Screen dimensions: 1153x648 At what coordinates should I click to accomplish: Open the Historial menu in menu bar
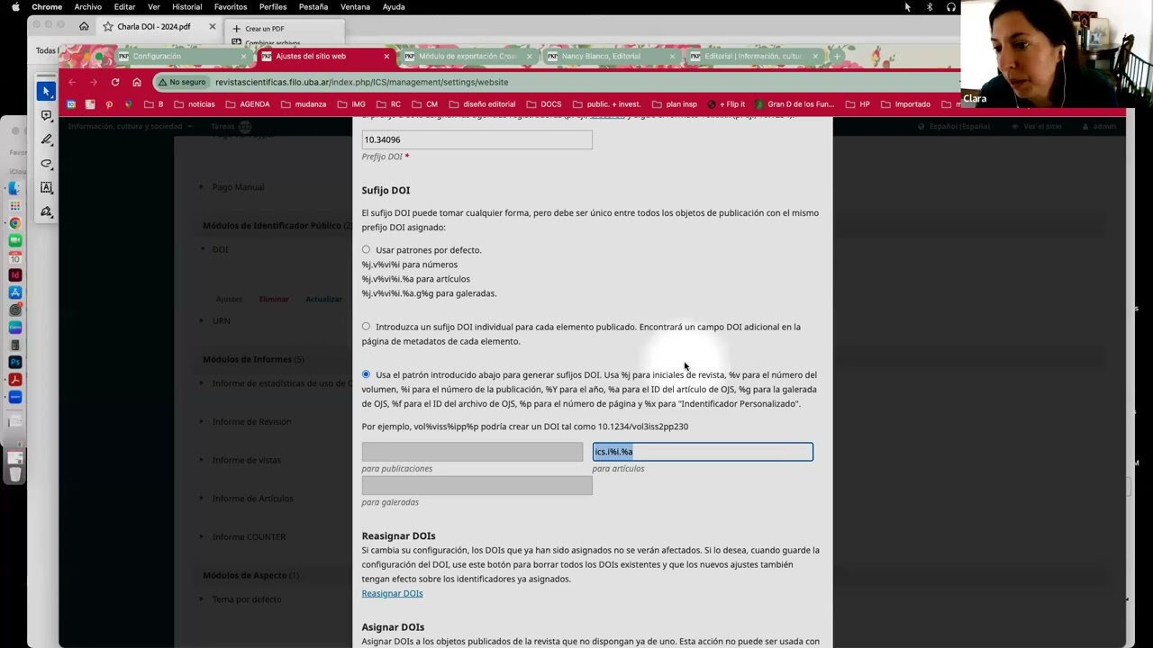click(x=186, y=7)
